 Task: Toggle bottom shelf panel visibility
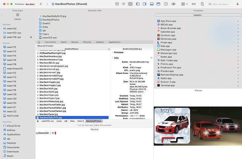tap(152, 4)
